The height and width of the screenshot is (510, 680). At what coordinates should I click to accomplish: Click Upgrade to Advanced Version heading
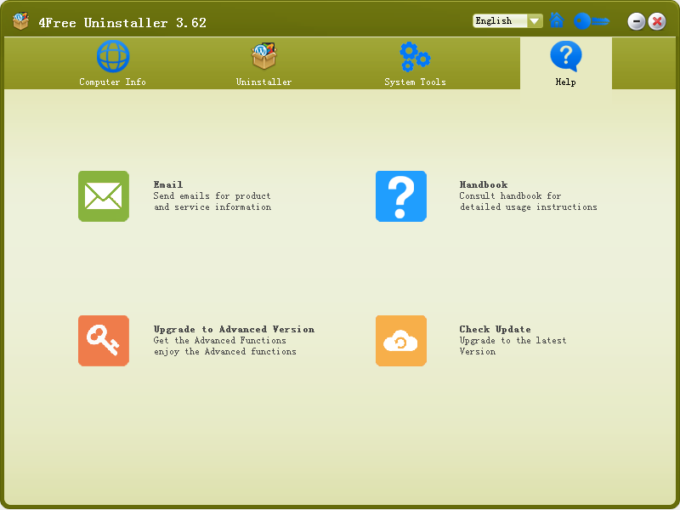[235, 330]
